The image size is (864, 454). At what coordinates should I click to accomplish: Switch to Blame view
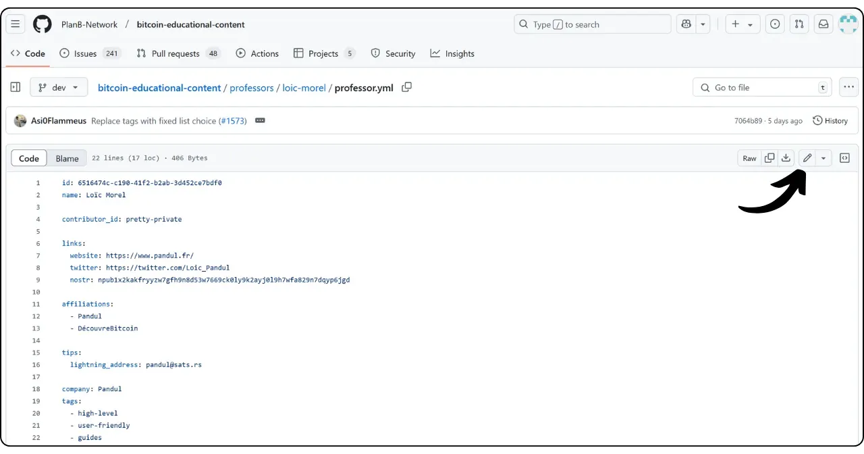(x=67, y=158)
